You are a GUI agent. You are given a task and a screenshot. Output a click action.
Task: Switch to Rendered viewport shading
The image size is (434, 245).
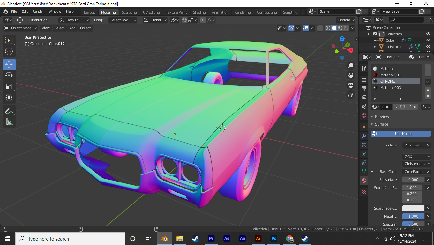[x=346, y=28]
